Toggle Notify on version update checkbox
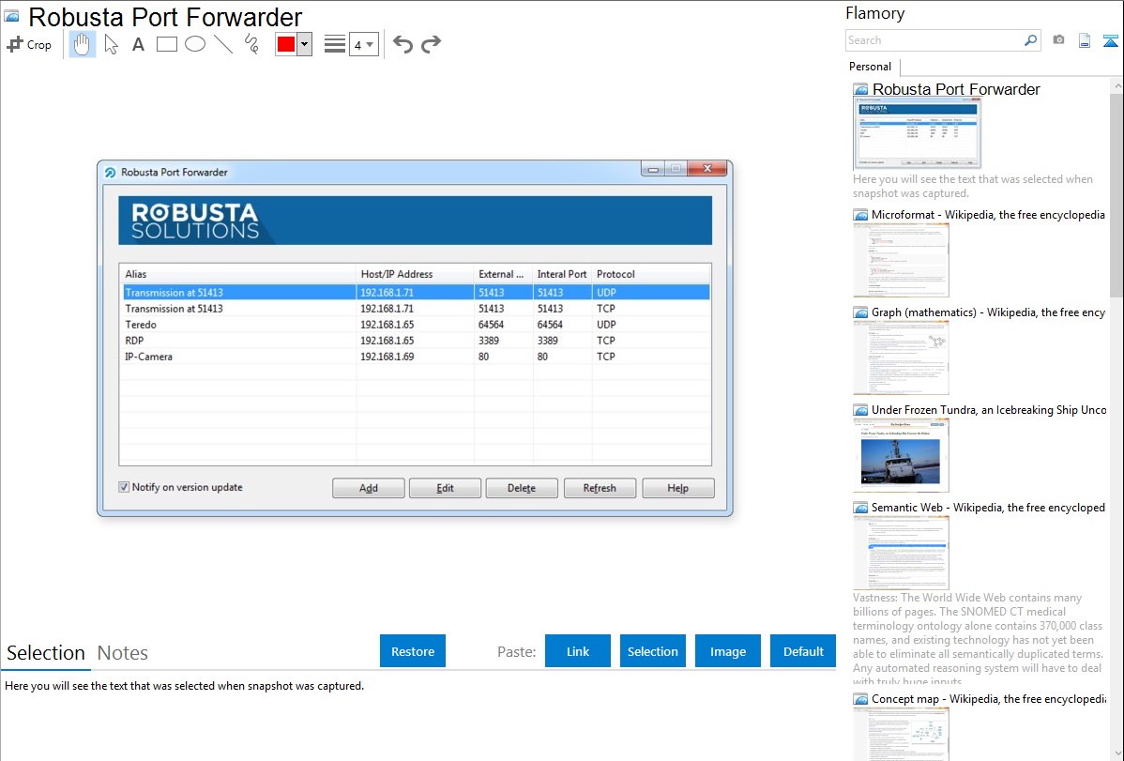The height and width of the screenshot is (761, 1124). [124, 487]
